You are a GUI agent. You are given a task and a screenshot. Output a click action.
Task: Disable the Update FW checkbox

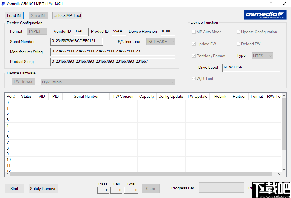pyautogui.click(x=194, y=44)
